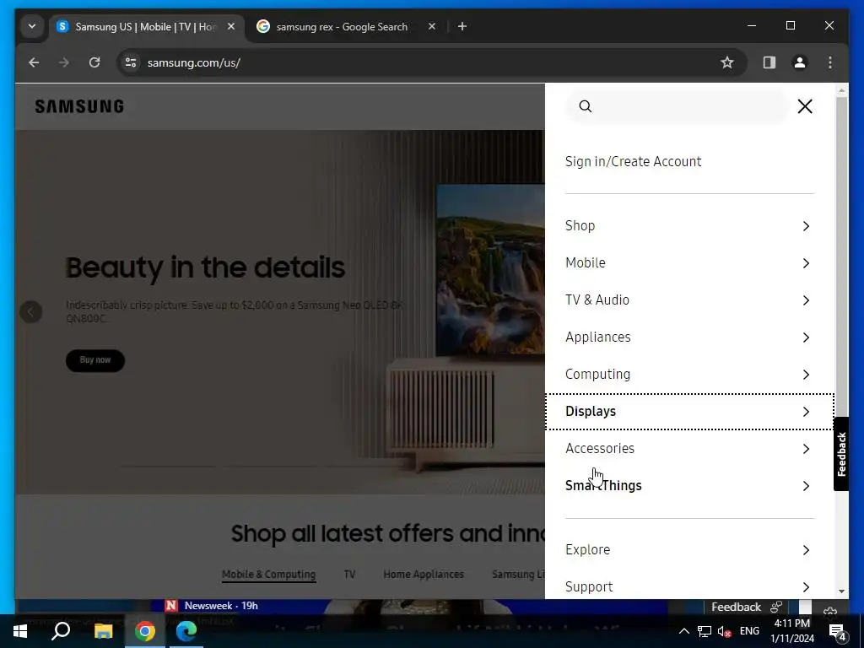Expand the Shop menu category
864x648 pixels.
pos(689,226)
